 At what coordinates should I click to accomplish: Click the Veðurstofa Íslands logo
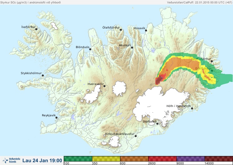click(11, 160)
